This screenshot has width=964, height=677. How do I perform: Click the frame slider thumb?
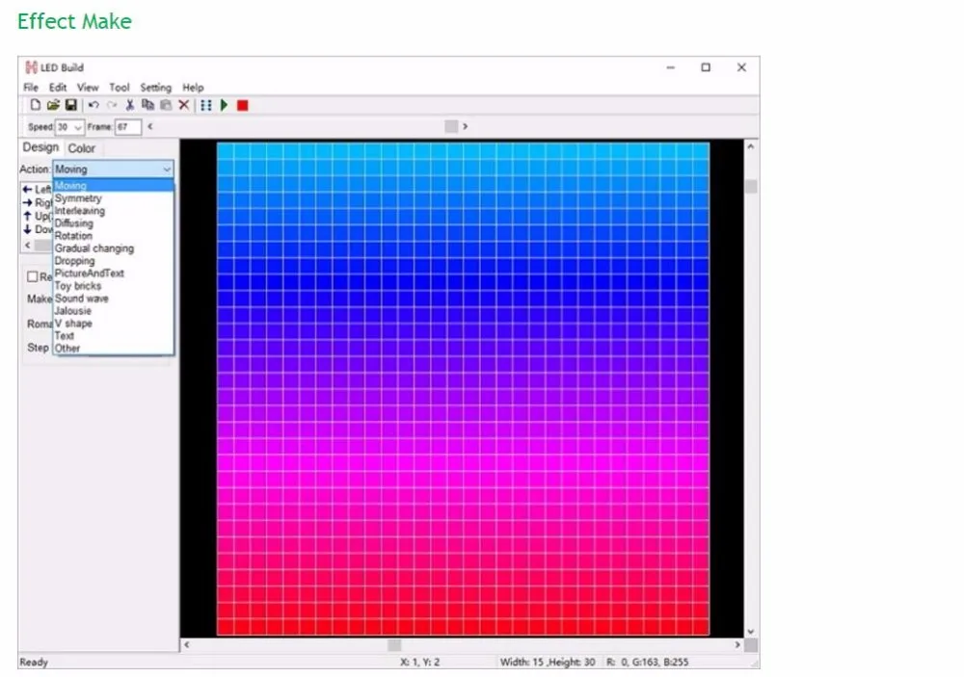point(451,126)
